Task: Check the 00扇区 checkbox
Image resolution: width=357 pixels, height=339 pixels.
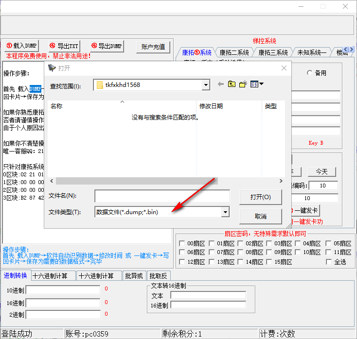Action: (x=182, y=243)
